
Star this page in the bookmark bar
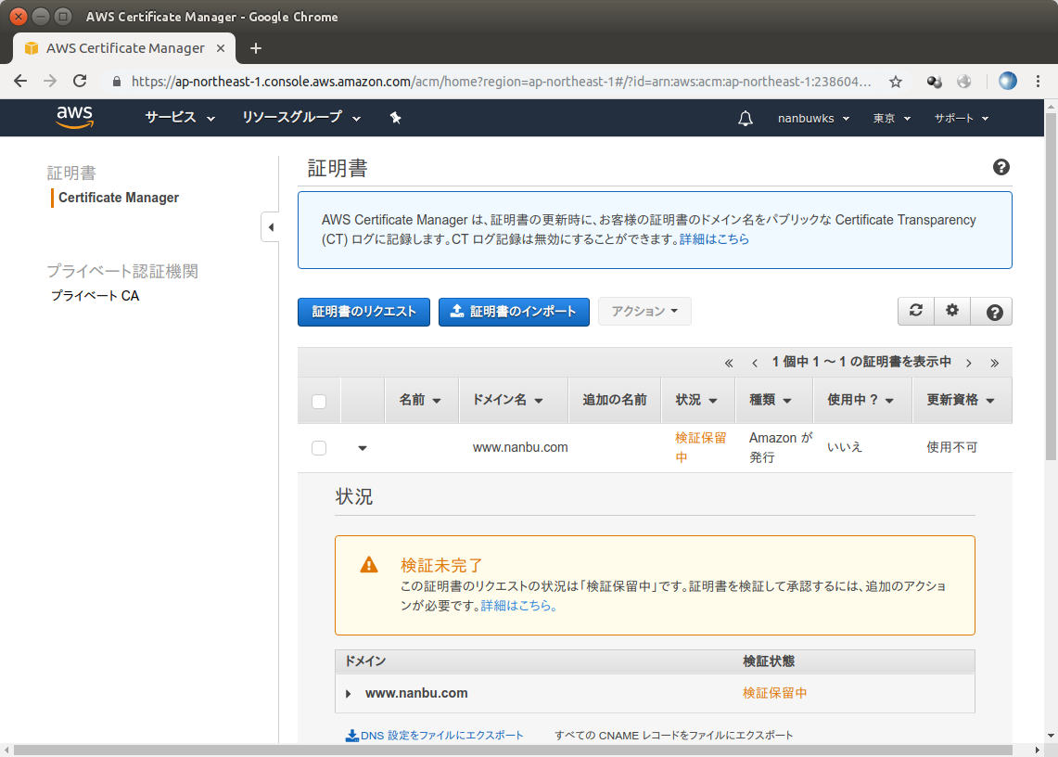(895, 82)
